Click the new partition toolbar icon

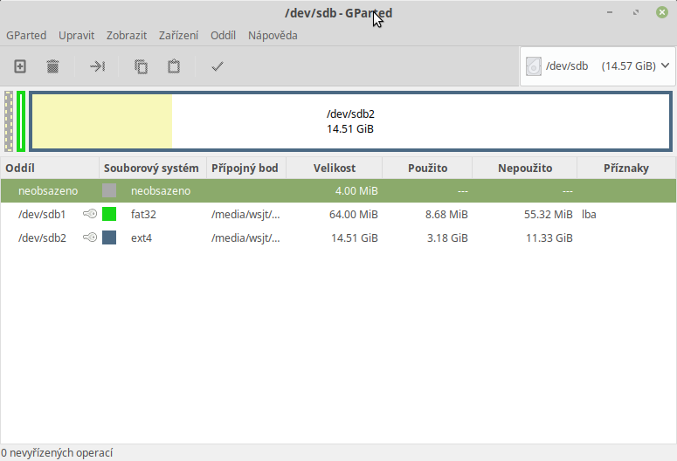[20, 66]
